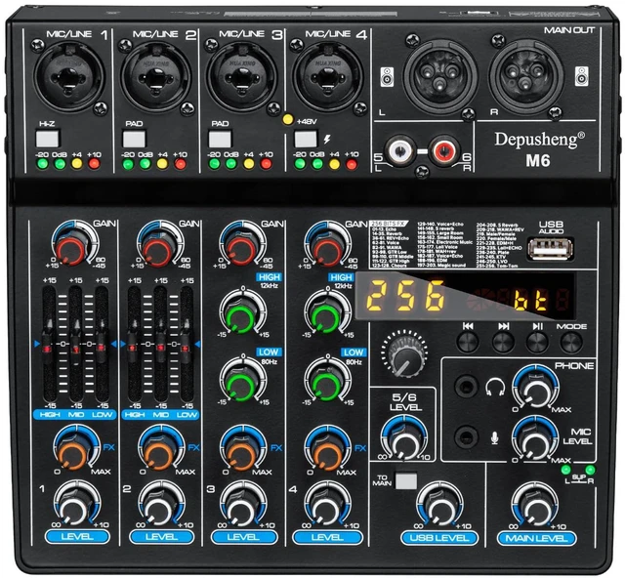This screenshot has height=579, width=625.
Task: Click channel 3 LEVEL knob
Action: (241, 510)
